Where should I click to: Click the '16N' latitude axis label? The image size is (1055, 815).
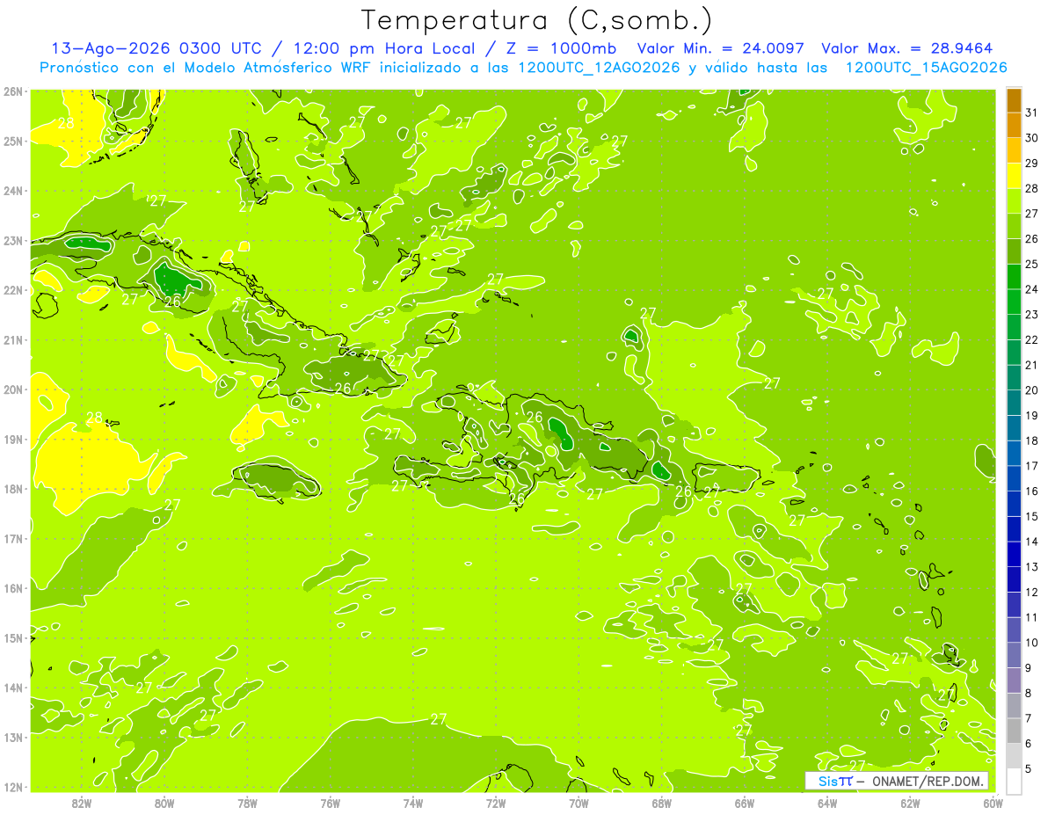[x=14, y=588]
